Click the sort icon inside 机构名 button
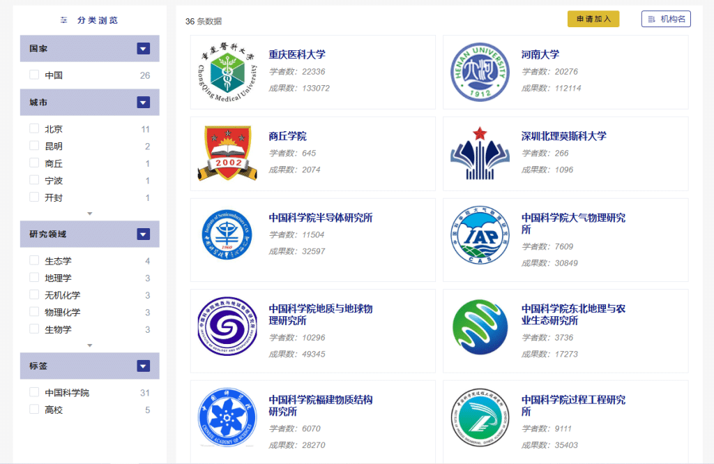 point(652,19)
